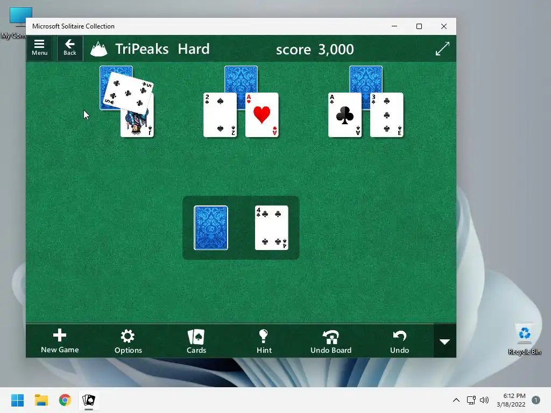This screenshot has width=551, height=413.
Task: Open the notification badge in the tray
Action: click(x=536, y=400)
